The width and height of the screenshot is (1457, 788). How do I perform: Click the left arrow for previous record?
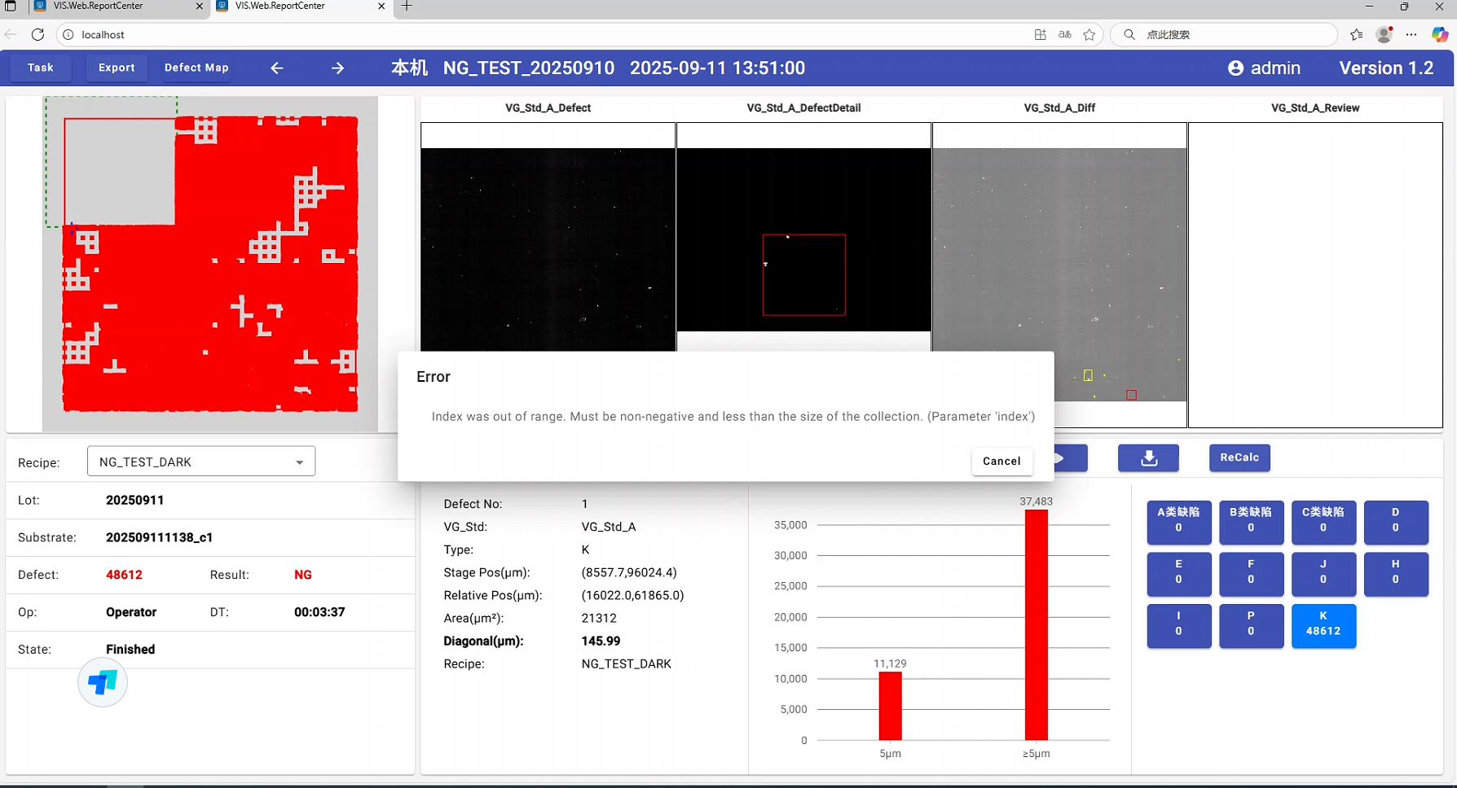[x=277, y=68]
